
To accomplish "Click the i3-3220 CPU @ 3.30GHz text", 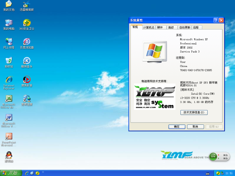I will [x=194, y=98].
